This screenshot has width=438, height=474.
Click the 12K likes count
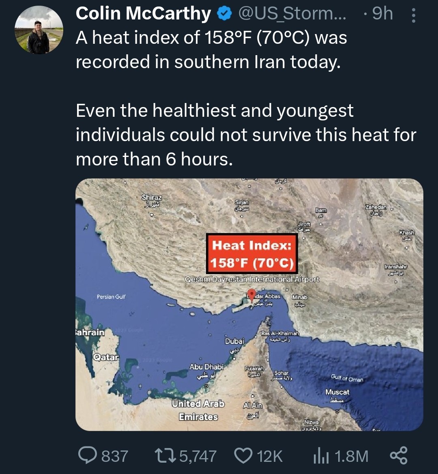tap(270, 456)
